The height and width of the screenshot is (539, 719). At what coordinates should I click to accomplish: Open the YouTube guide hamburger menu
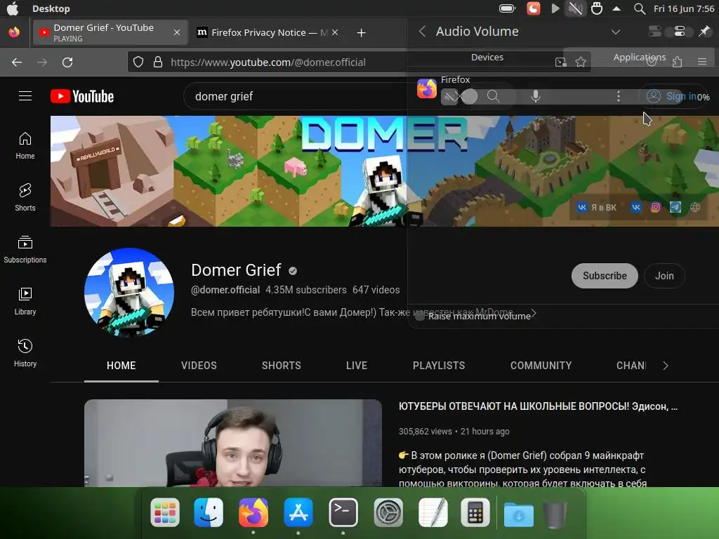tap(25, 95)
